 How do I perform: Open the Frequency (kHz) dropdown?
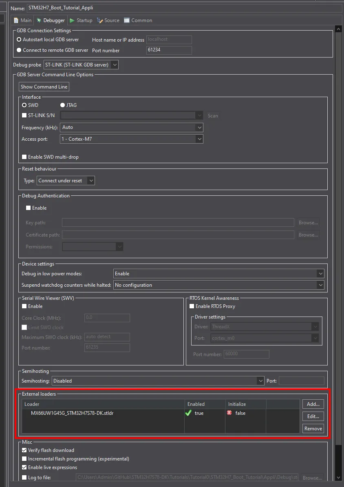click(x=132, y=127)
